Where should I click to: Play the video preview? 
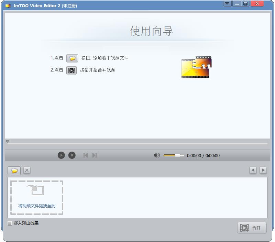(x=61, y=155)
